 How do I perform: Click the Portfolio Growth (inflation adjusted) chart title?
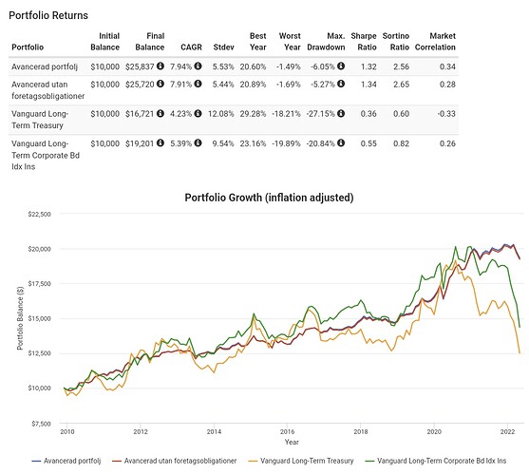point(269,198)
